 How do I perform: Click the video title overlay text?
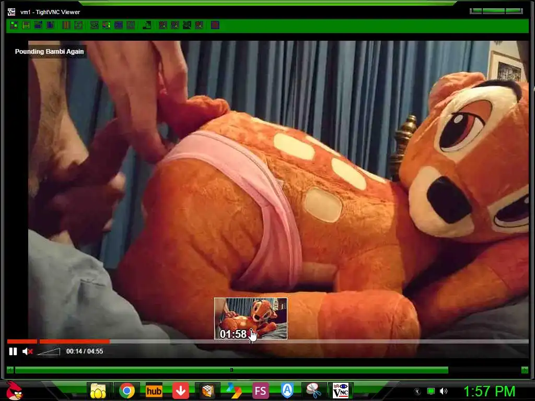point(50,52)
